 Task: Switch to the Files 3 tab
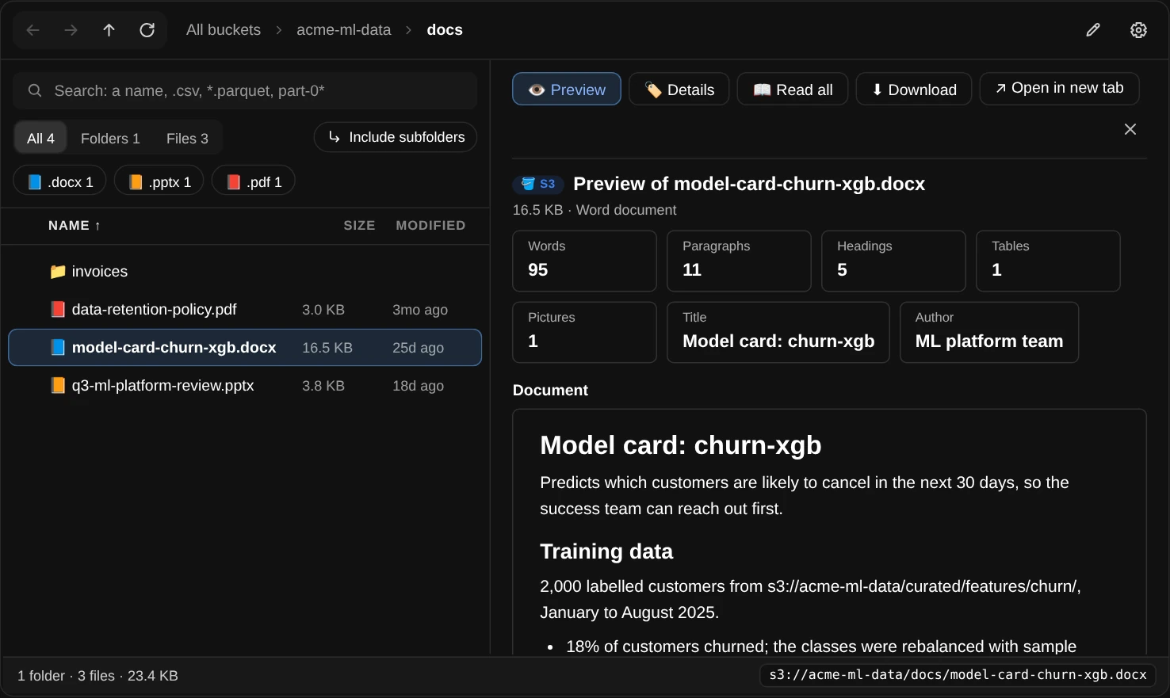(x=187, y=139)
